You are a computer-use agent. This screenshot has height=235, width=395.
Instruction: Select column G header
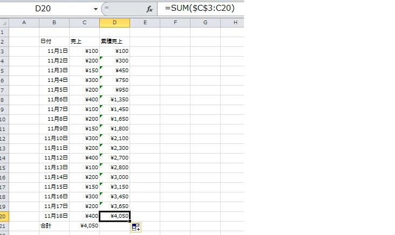(x=205, y=23)
